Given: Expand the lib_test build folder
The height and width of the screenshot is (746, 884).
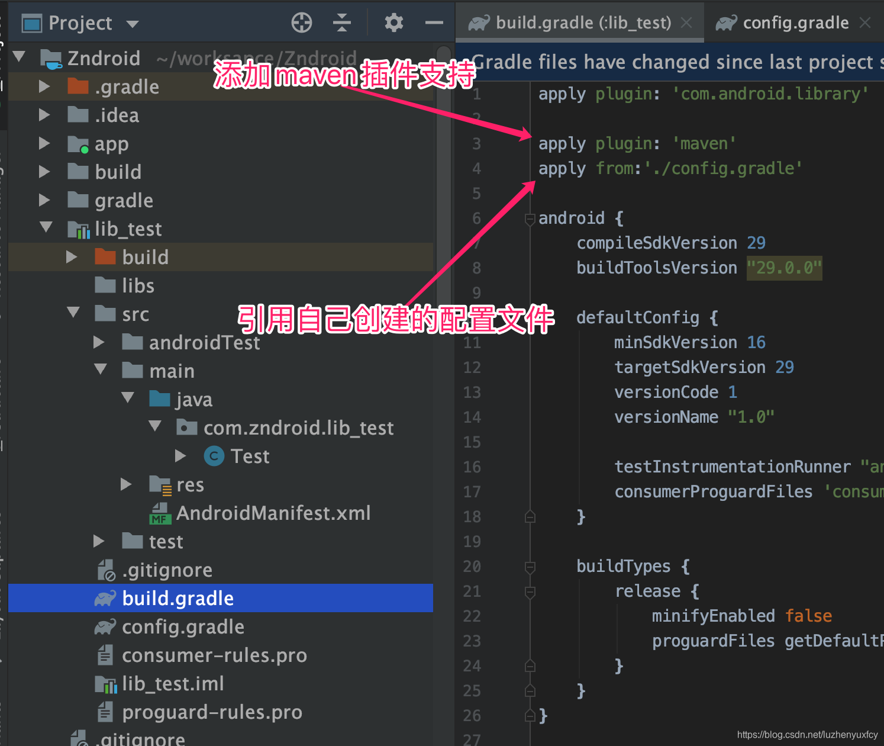Looking at the screenshot, I should [x=72, y=257].
